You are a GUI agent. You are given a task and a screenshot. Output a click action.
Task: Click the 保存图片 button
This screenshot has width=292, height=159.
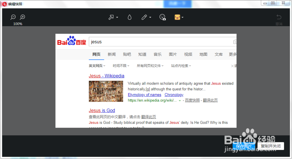[244, 146]
